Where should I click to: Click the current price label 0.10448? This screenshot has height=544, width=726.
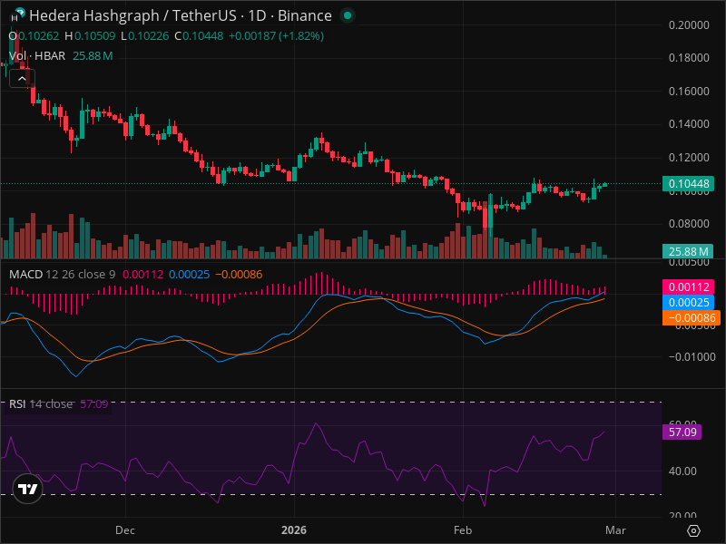pos(688,184)
